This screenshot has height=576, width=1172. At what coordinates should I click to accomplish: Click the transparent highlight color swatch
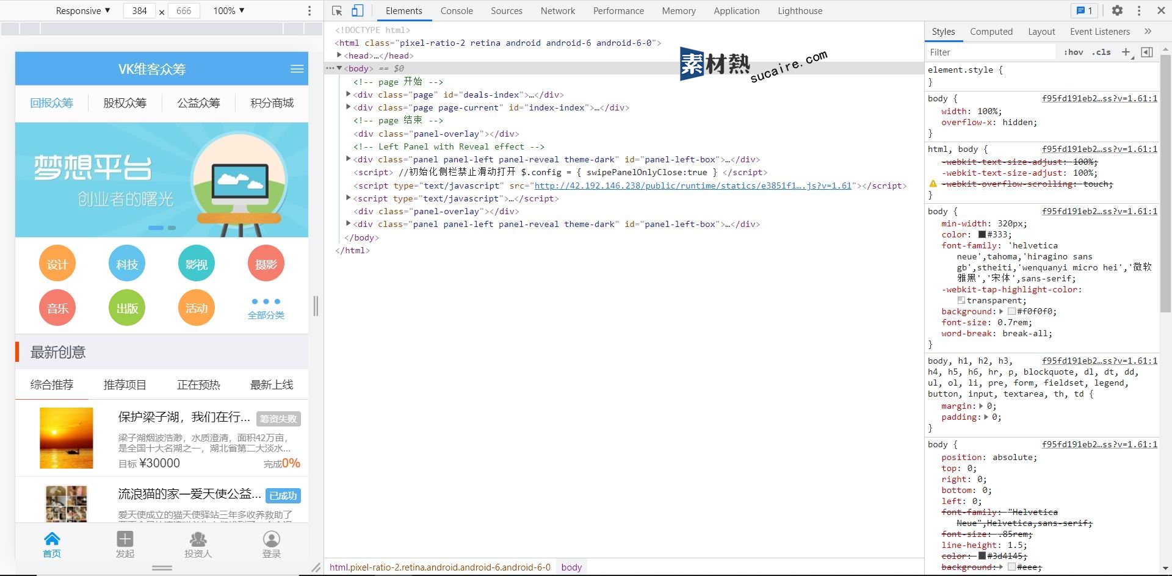(961, 300)
